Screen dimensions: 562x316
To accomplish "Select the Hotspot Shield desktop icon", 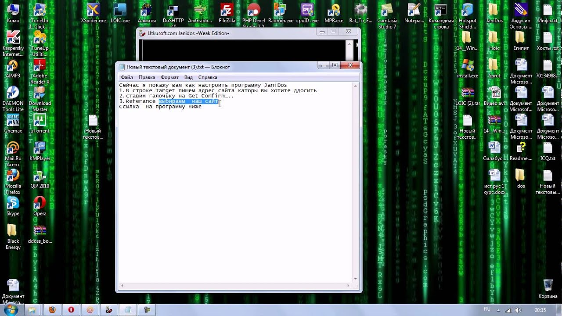I will [468, 15].
